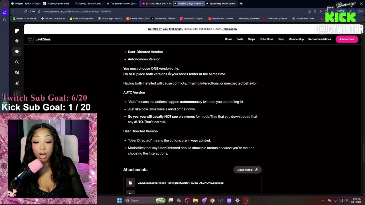Open Google Chrome from the taskbar

tap(212, 200)
